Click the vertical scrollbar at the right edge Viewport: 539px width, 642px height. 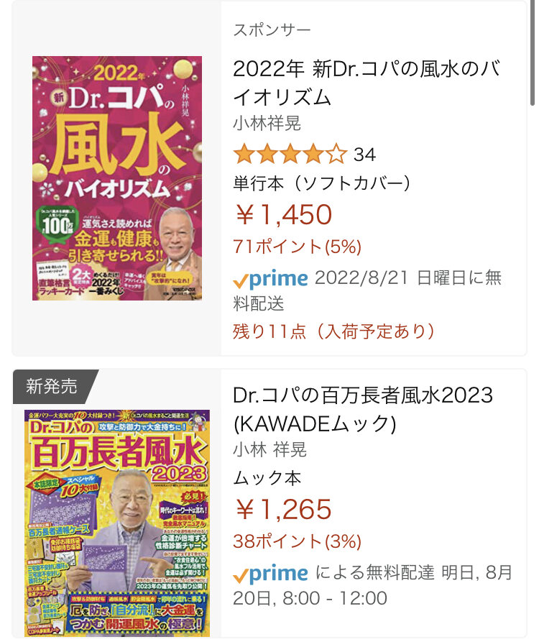(x=533, y=52)
